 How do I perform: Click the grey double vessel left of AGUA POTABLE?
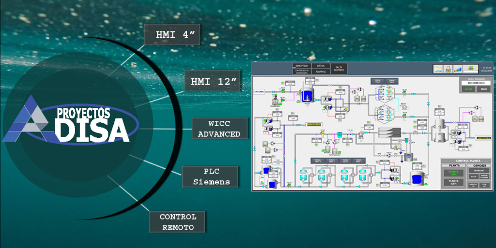point(439,131)
